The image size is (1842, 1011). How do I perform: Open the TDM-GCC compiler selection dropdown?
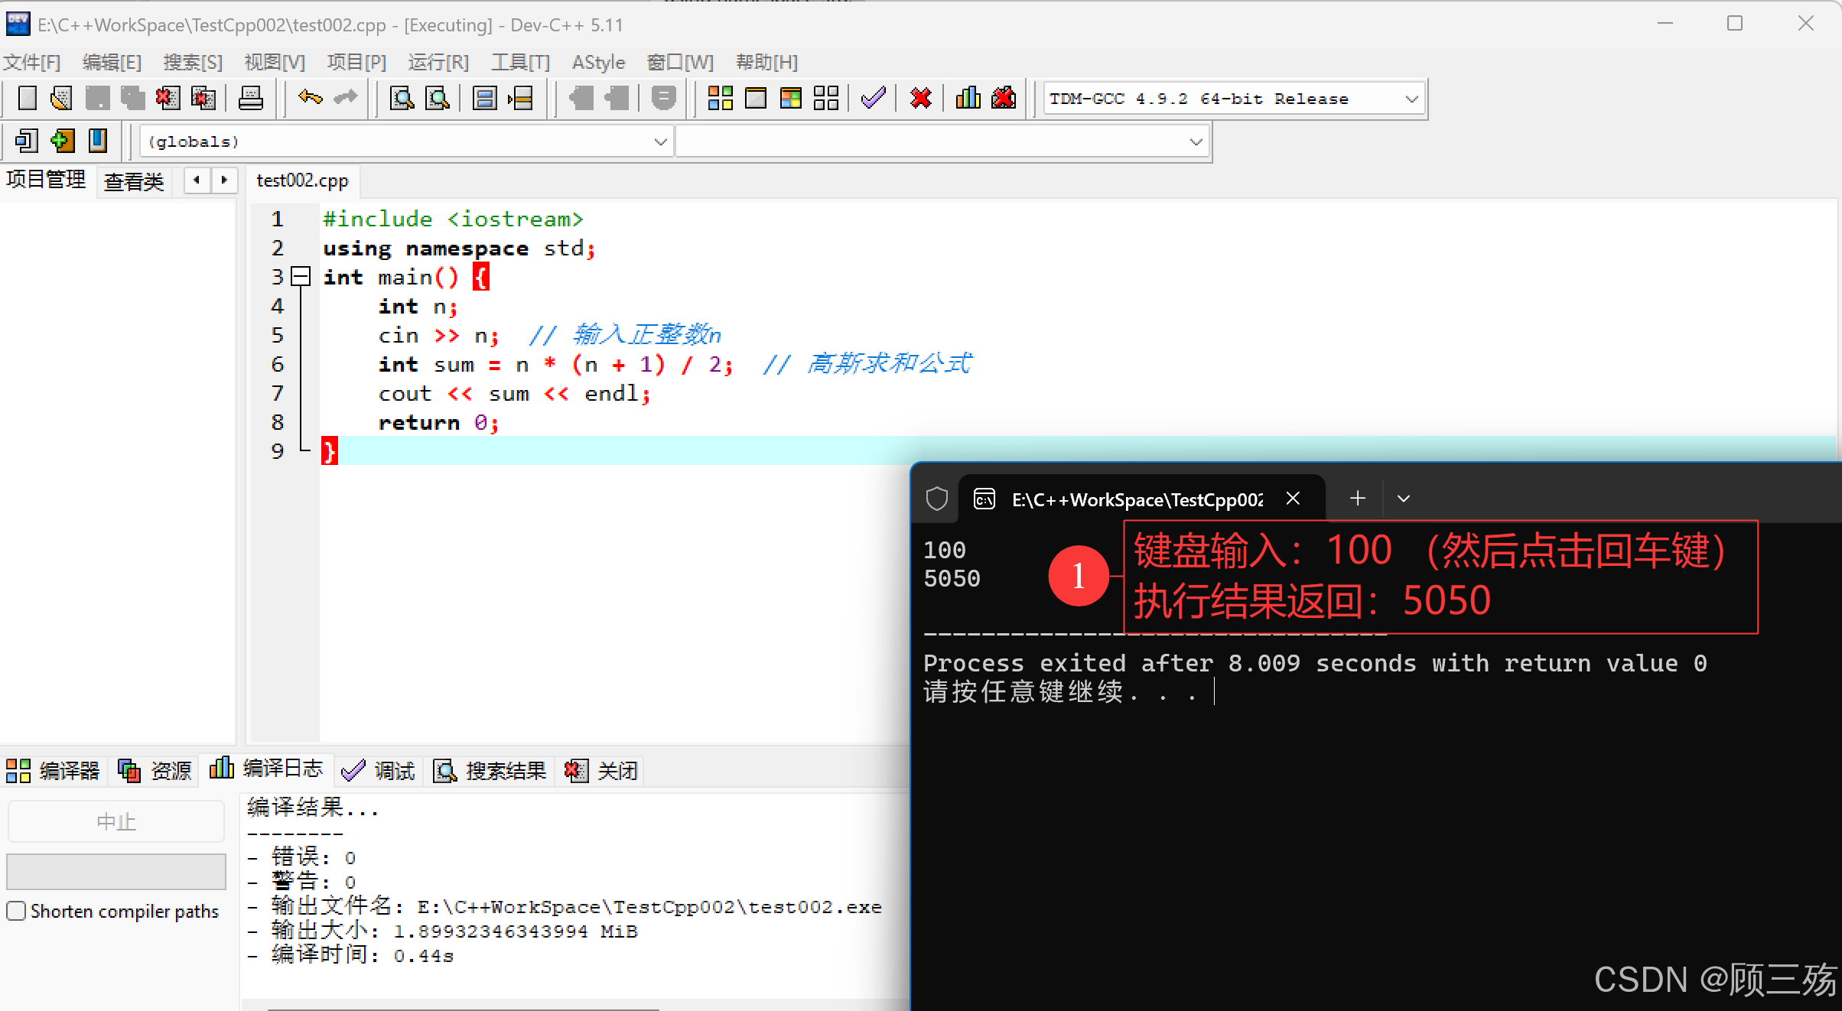(1411, 99)
